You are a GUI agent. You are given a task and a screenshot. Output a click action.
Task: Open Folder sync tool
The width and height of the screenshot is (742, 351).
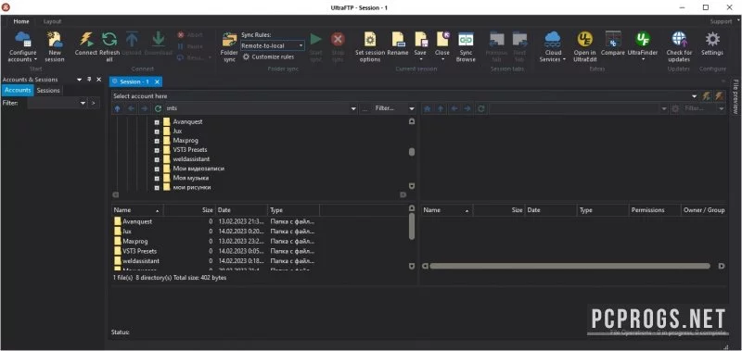[229, 46]
